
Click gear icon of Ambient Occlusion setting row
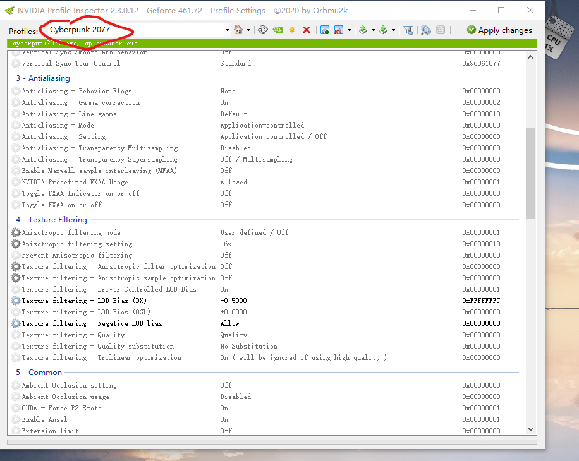coord(16,385)
